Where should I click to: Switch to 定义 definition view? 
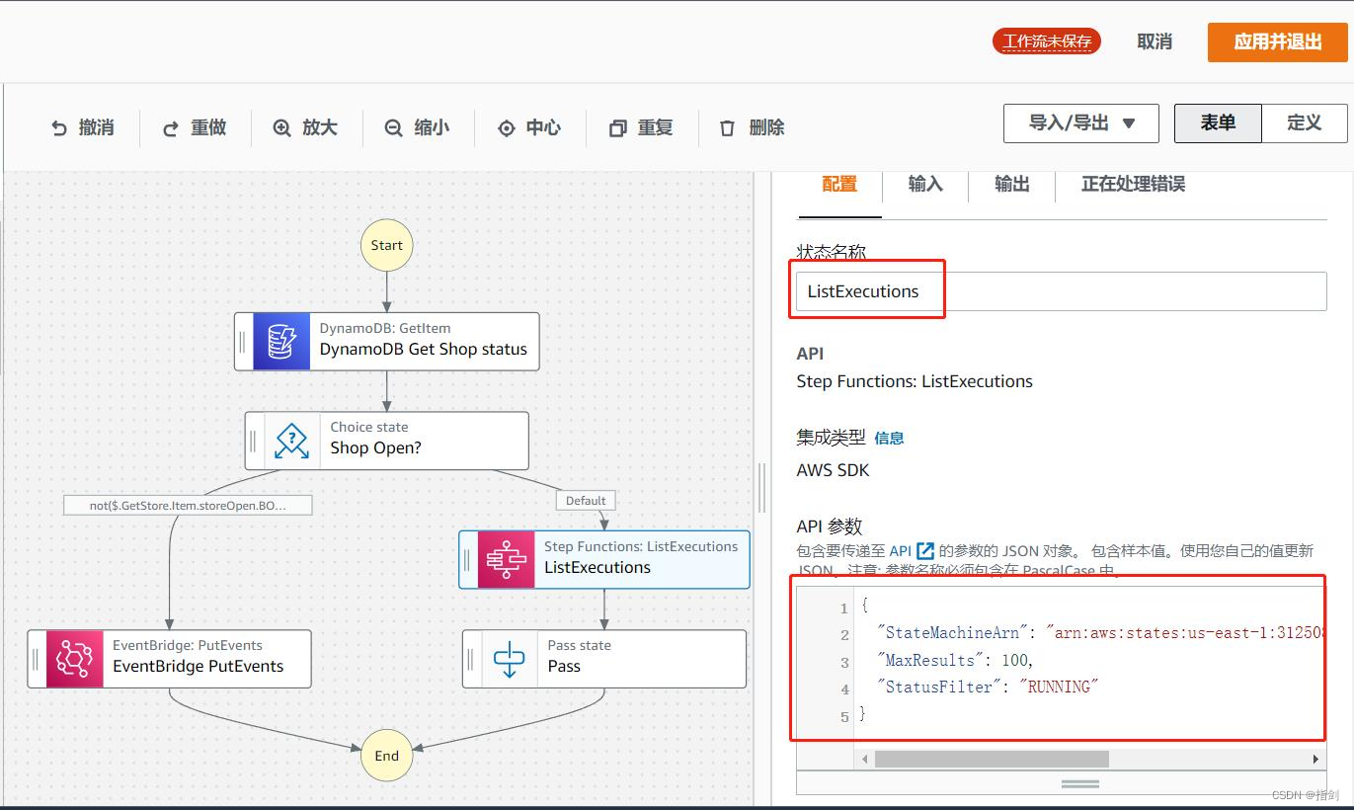(1305, 123)
